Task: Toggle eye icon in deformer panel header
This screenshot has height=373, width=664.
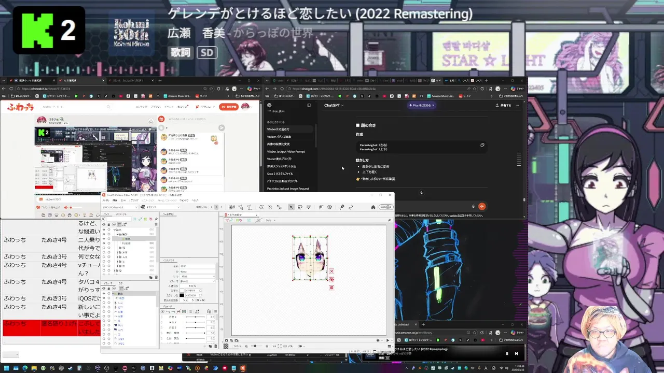Action: point(104,289)
